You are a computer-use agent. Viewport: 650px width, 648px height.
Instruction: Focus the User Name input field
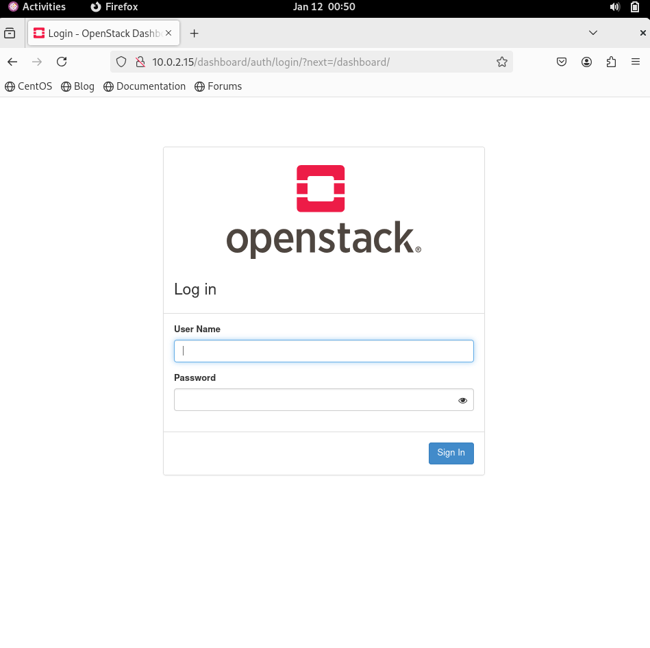tap(324, 351)
